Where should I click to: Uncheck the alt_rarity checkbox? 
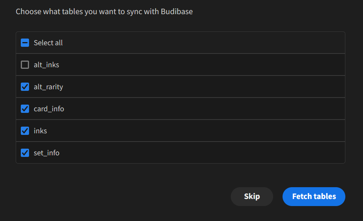[x=25, y=87]
